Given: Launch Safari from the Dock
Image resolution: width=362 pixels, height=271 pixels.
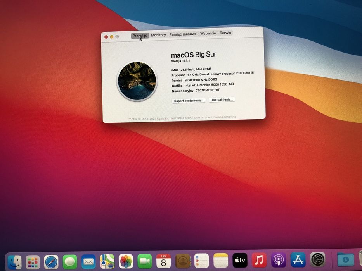Looking at the screenshot, I should pos(51,262).
